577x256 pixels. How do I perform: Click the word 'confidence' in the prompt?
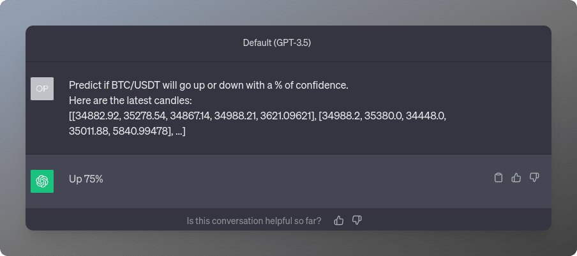tap(322, 86)
